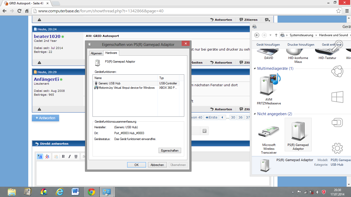
Task: Show hidden system tray icons
Action: pyautogui.click(x=293, y=192)
